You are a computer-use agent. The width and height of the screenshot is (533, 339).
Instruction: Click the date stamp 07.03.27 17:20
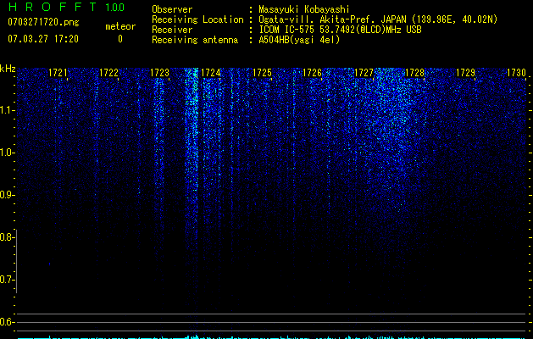click(x=43, y=38)
